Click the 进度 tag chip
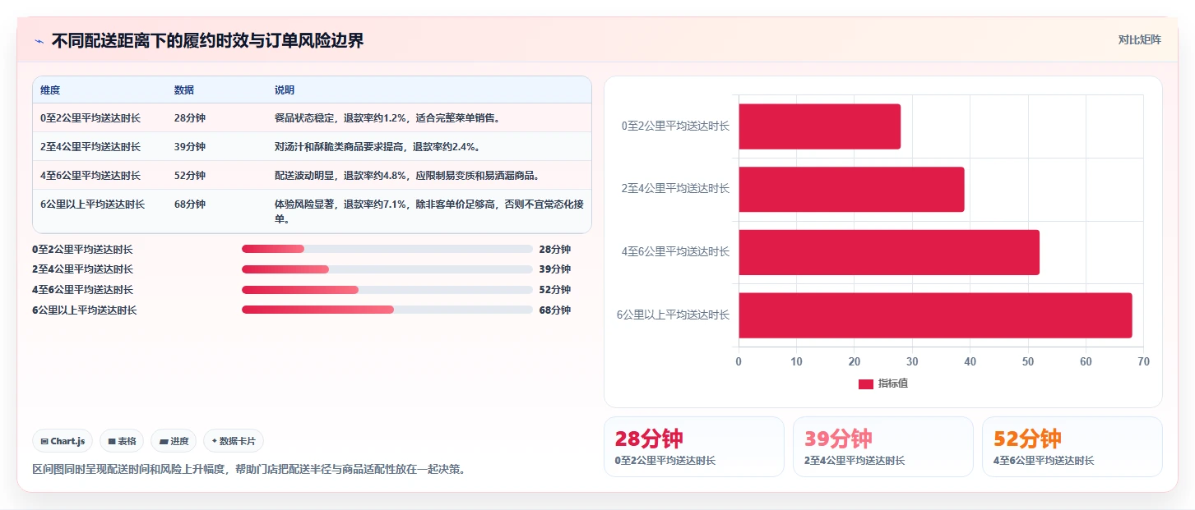 pyautogui.click(x=174, y=441)
